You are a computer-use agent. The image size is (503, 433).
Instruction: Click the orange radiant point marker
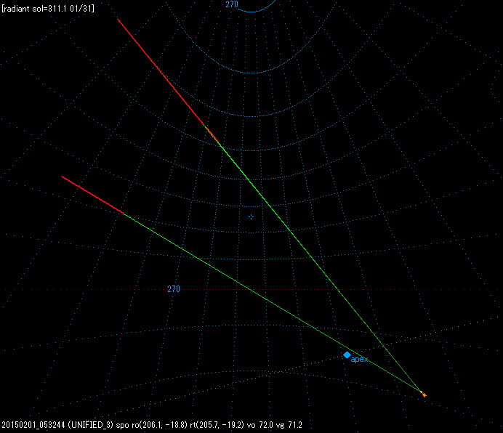pos(424,394)
